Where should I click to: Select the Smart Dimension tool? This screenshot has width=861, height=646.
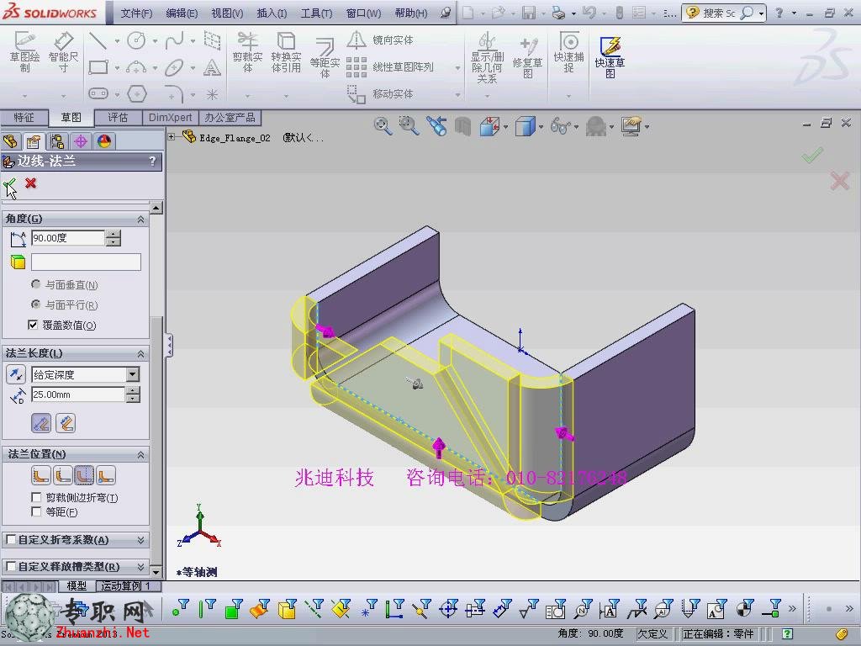[63, 52]
